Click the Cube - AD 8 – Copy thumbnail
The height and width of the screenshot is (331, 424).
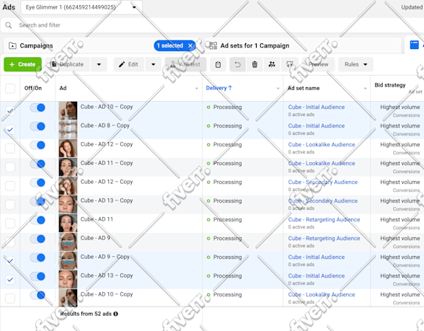coord(68,129)
